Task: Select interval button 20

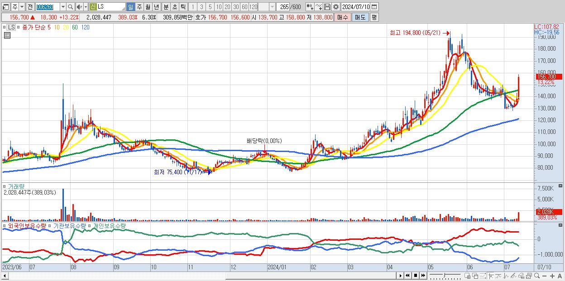Action: pyautogui.click(x=227, y=7)
